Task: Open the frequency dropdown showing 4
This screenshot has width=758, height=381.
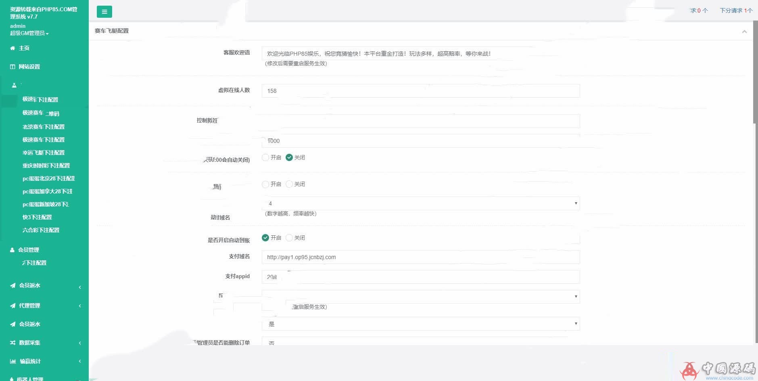Action: pos(421,203)
